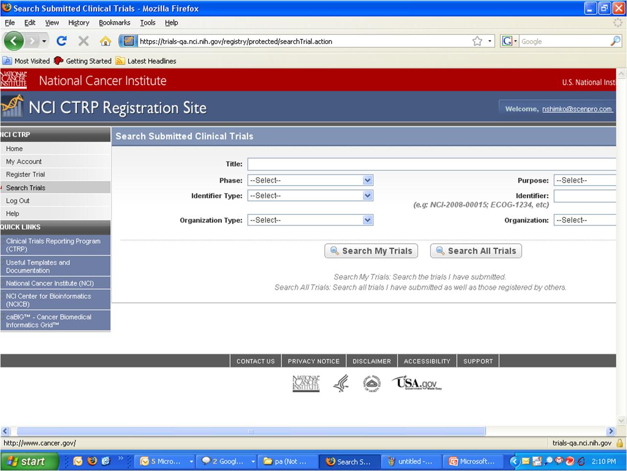
Task: Click in the Title input field
Action: (x=431, y=164)
